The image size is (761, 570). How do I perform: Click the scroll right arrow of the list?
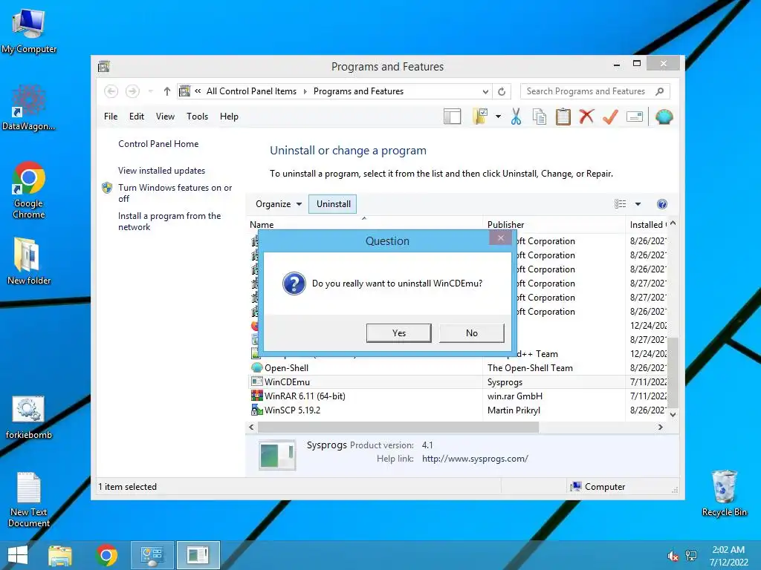[660, 427]
